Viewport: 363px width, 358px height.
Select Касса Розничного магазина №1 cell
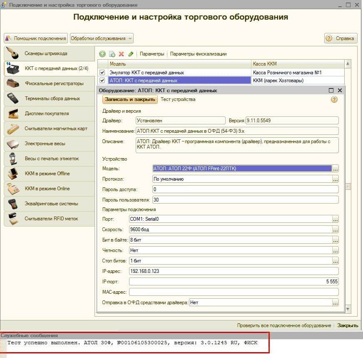pos(298,73)
